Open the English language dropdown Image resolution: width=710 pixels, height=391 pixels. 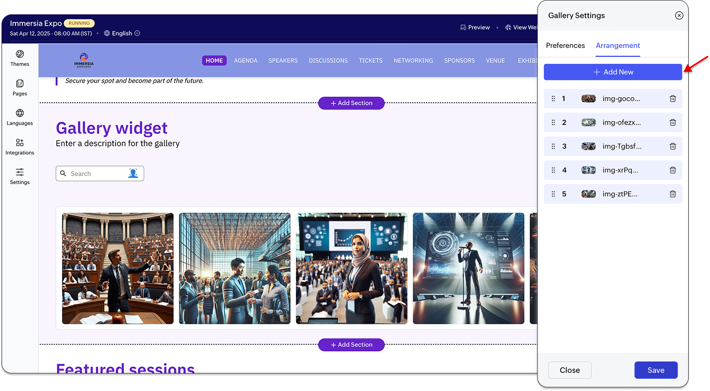(x=122, y=33)
